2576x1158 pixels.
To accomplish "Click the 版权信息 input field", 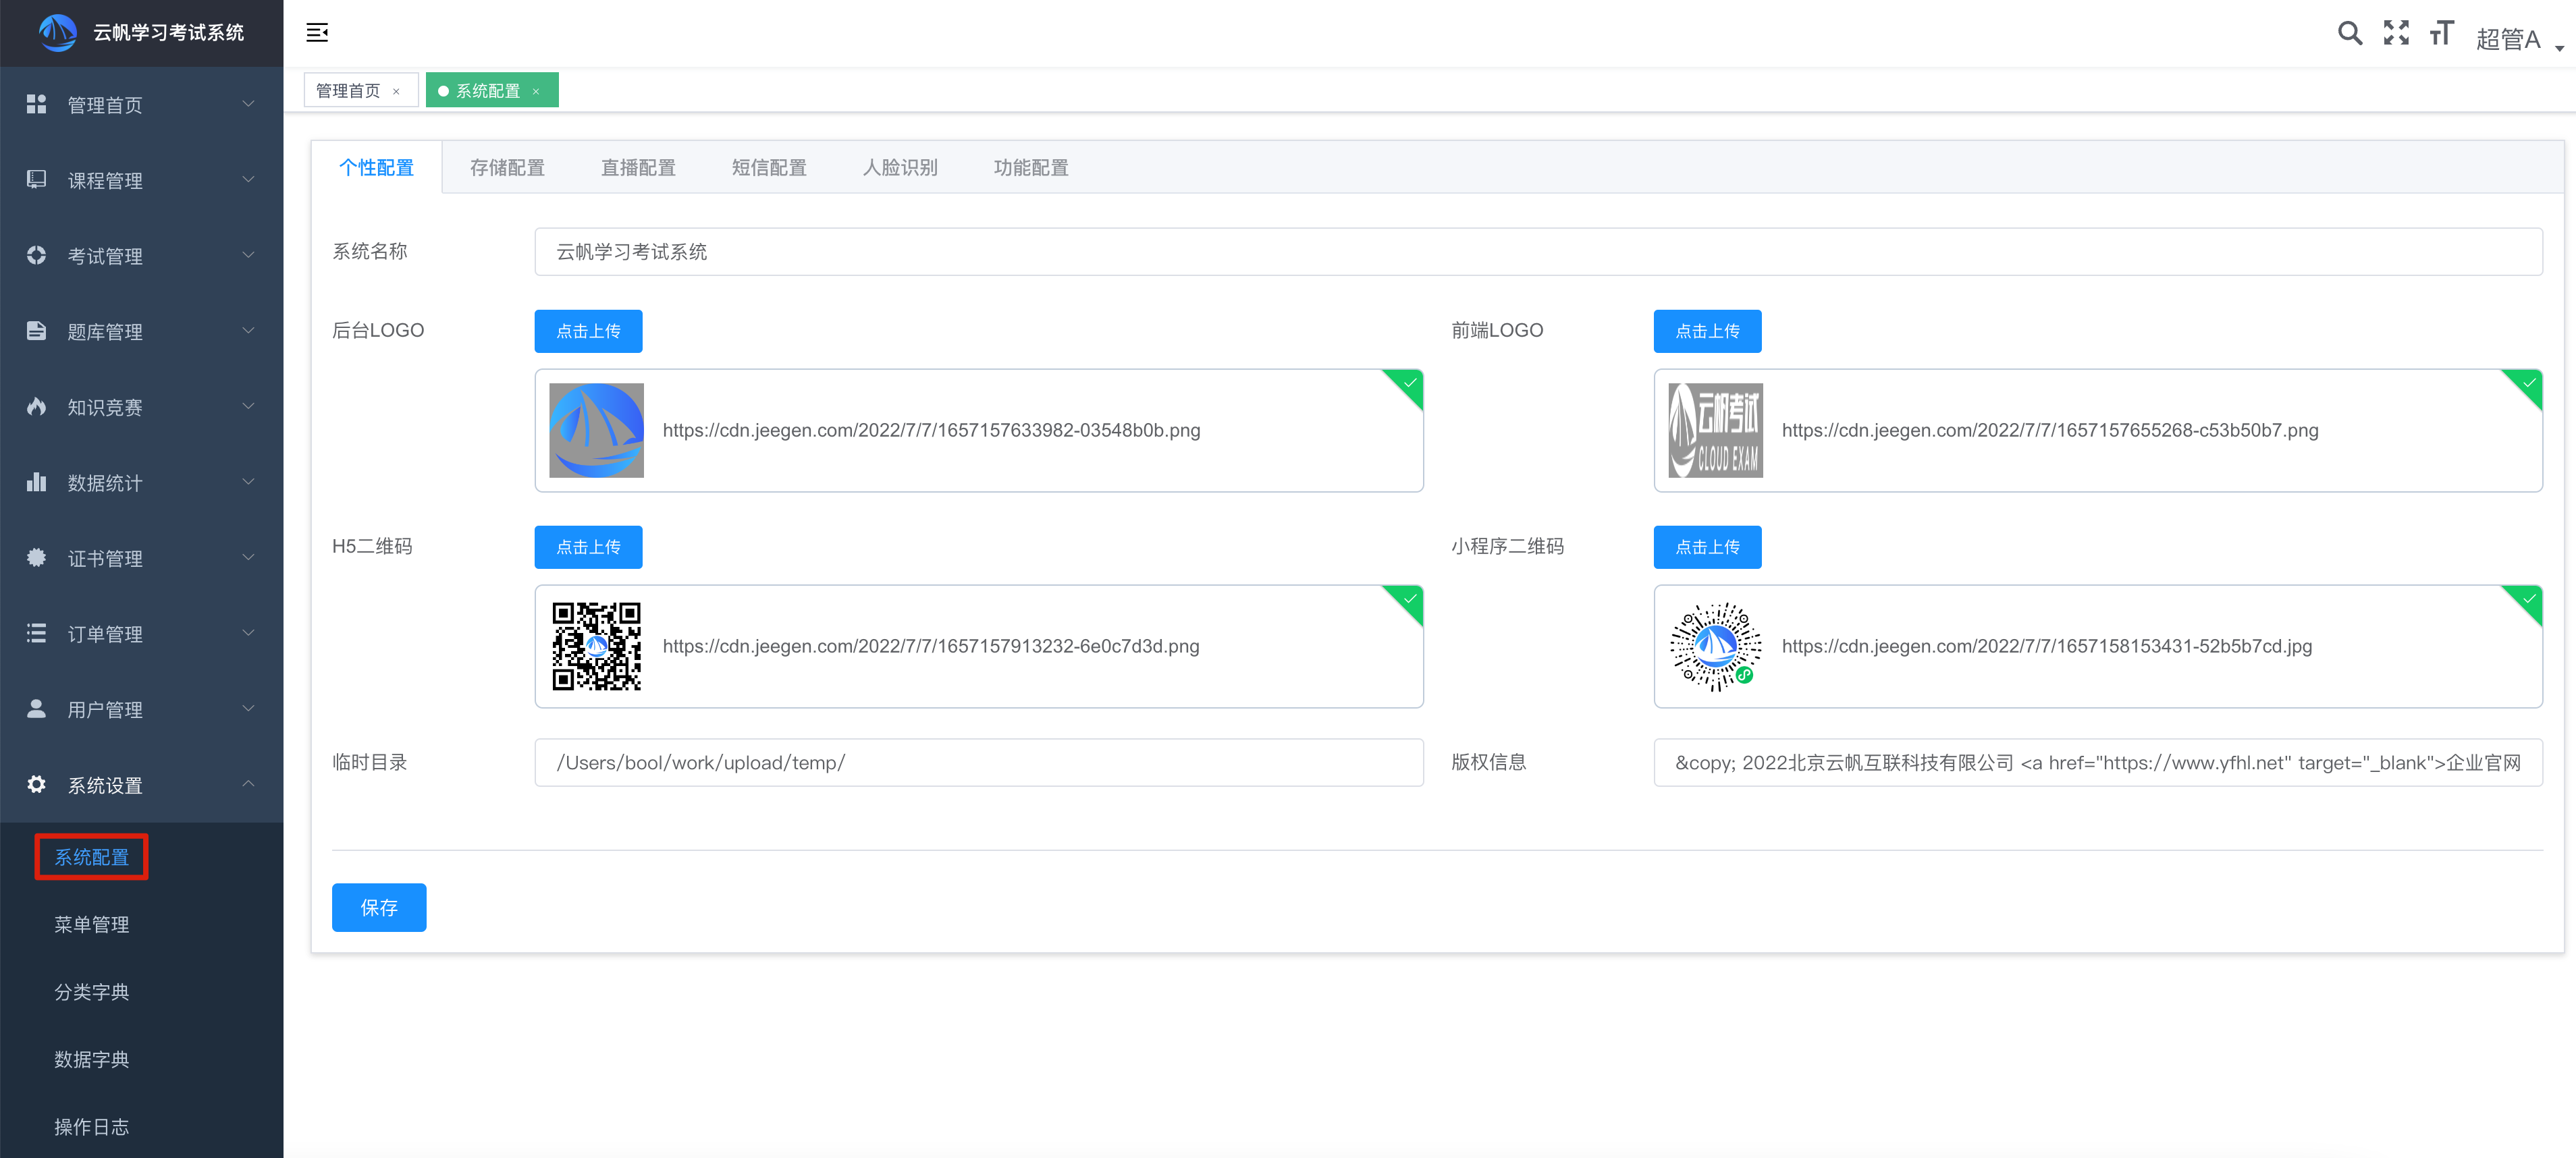I will click(x=2098, y=763).
